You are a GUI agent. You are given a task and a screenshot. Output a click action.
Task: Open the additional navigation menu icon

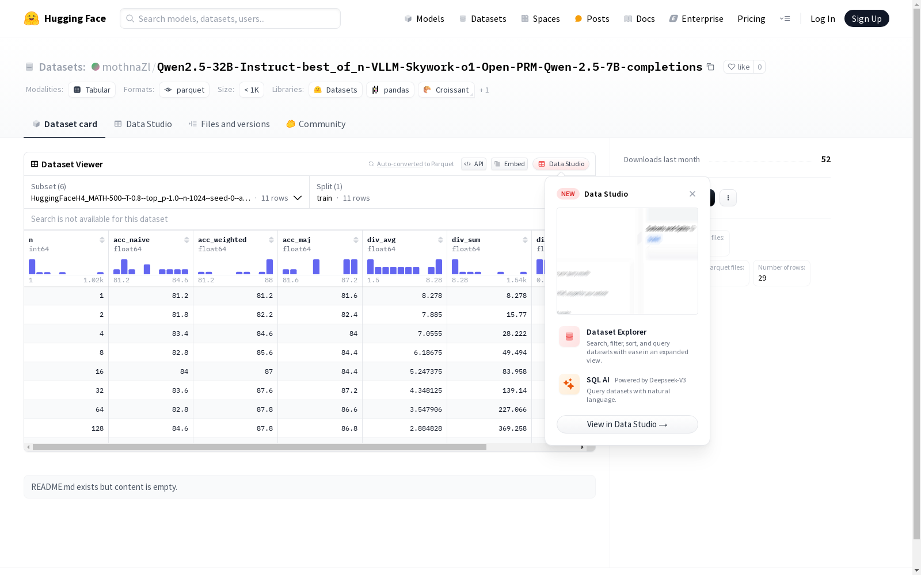pyautogui.click(x=785, y=18)
